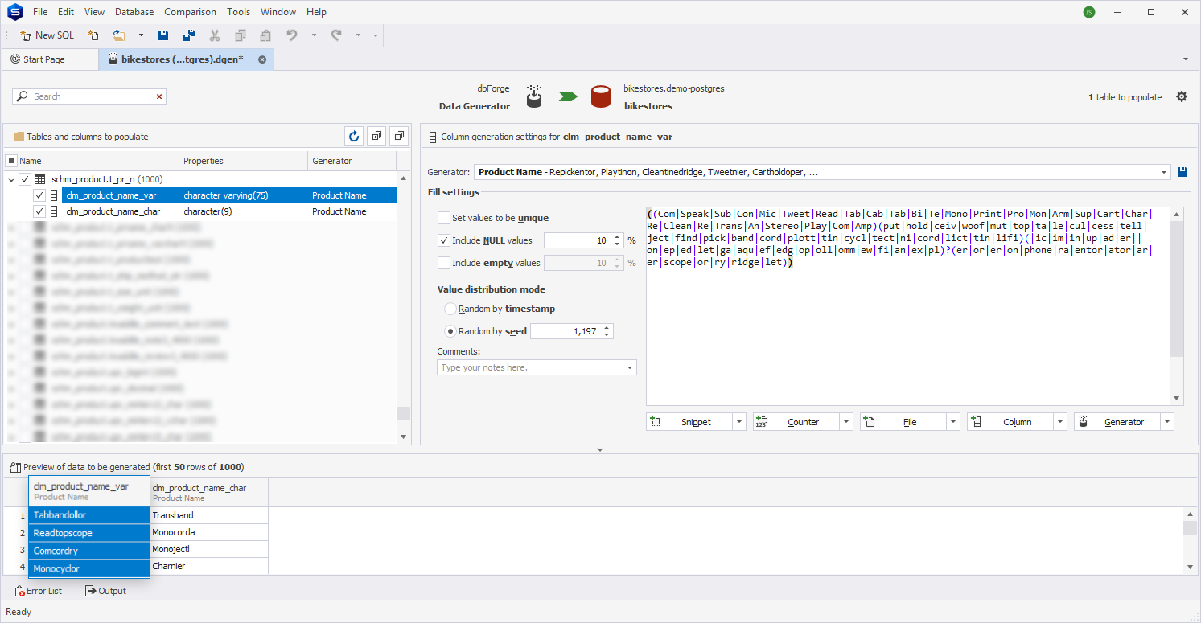Select the clm_product_name_char row
The height and width of the screenshot is (623, 1201).
(229, 211)
